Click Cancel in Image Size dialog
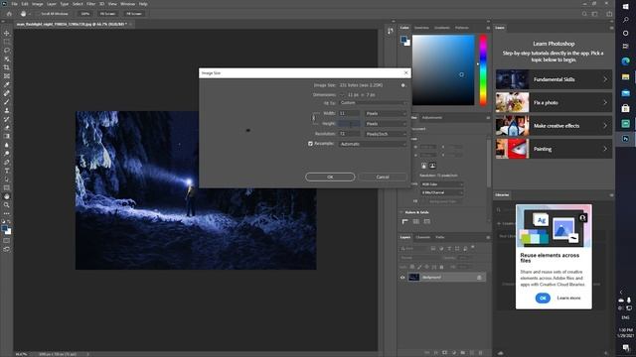 383,177
